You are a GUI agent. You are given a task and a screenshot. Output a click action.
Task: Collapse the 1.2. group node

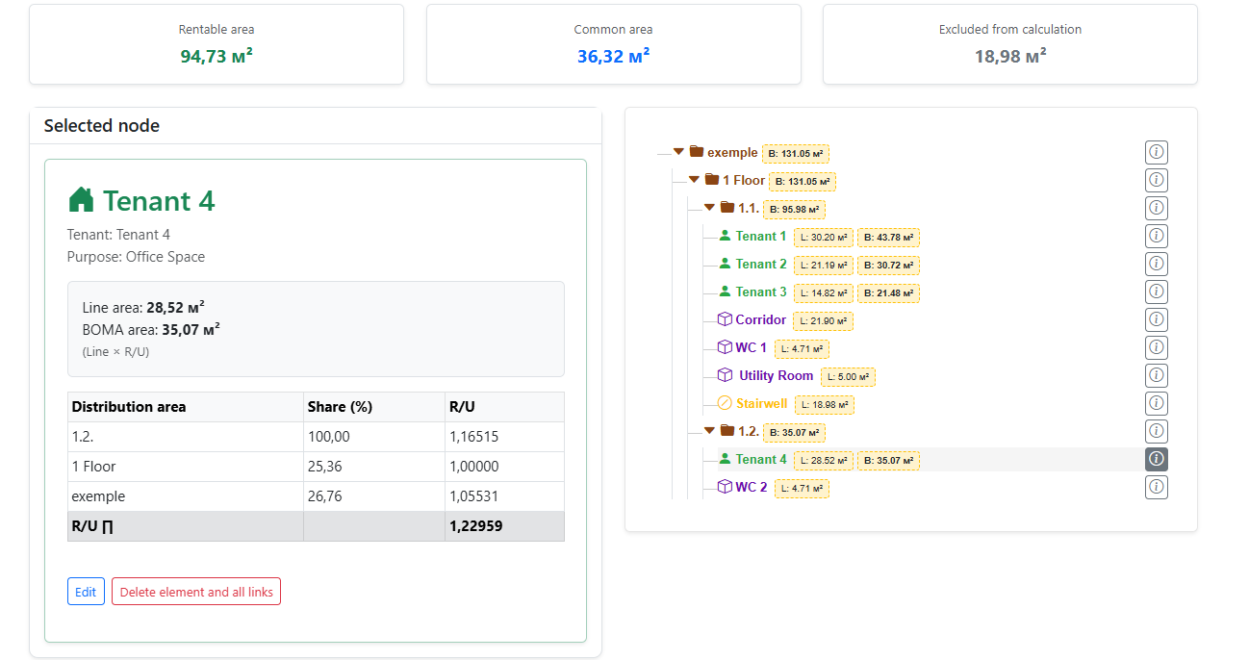[709, 431]
